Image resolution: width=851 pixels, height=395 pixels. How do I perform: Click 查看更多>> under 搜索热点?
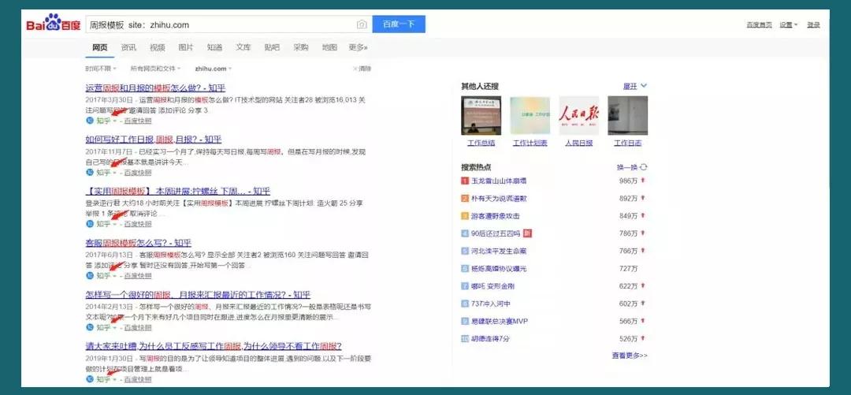630,356
